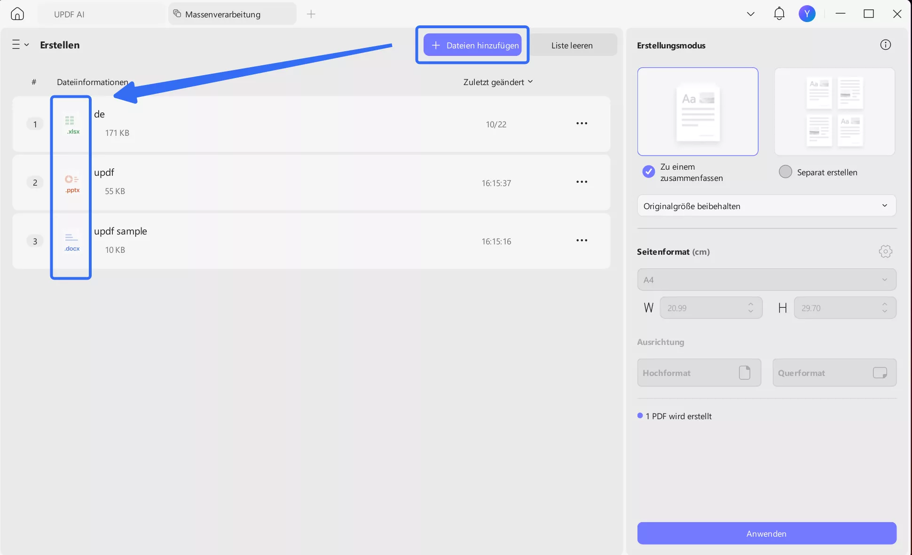Clear the file list with 'Liste leeren'
This screenshot has width=912, height=555.
click(572, 45)
